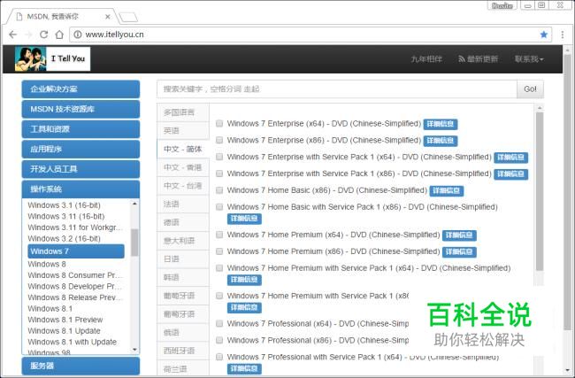The width and height of the screenshot is (575, 378).
Task: Expand the MSDN 技术资源库 category
Action: [80, 110]
